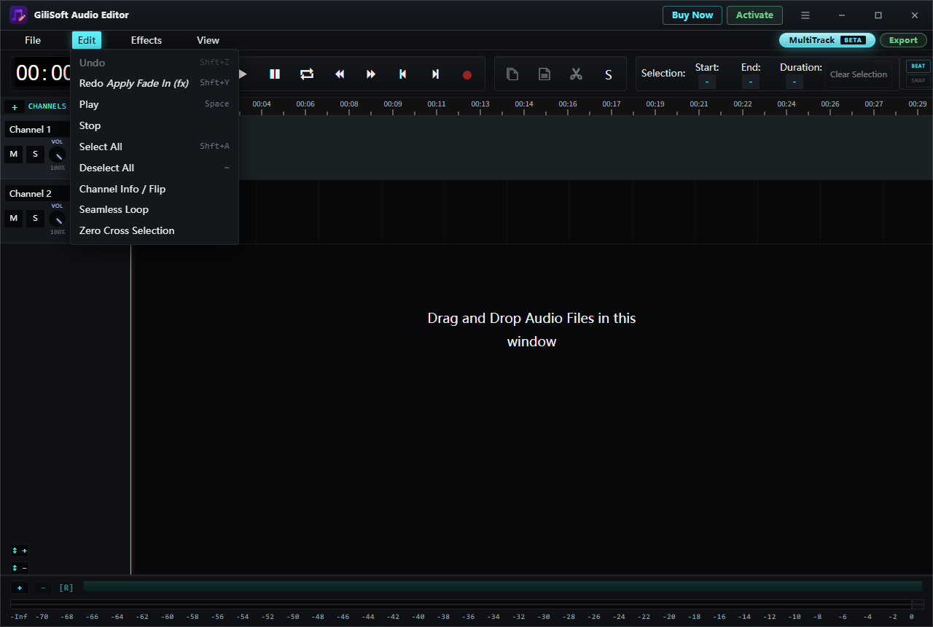Mute Channel 1 with M button
Viewport: 933px width, 627px height.
(x=14, y=154)
